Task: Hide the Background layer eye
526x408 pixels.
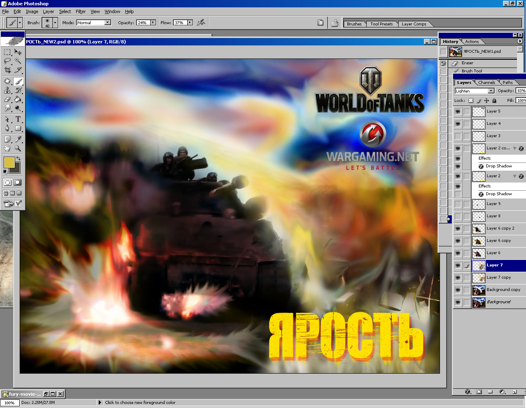Action: tap(458, 302)
